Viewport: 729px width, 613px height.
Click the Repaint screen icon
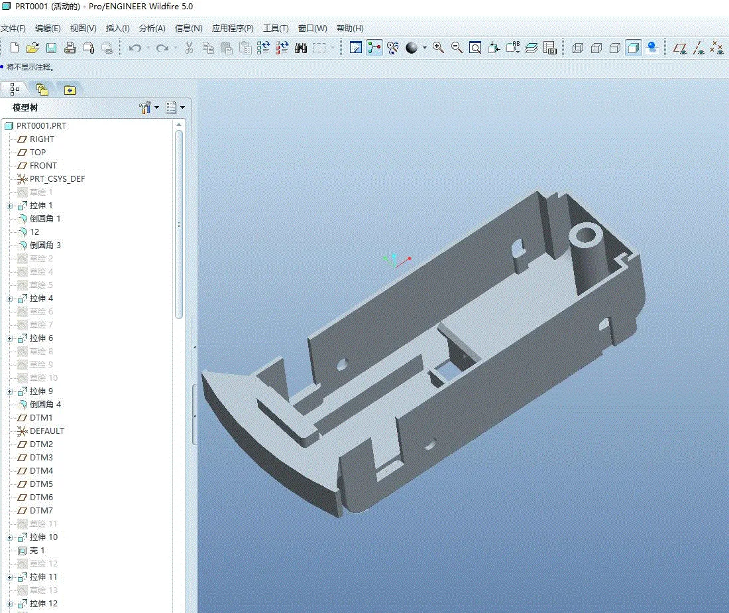pos(356,48)
